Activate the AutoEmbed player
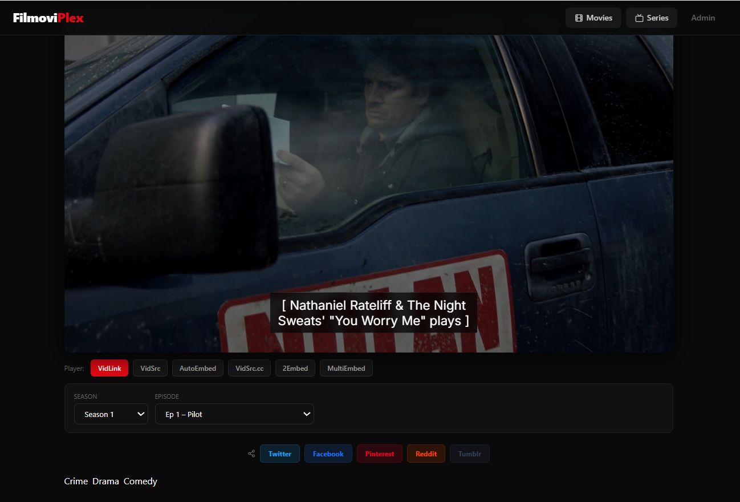 click(197, 368)
